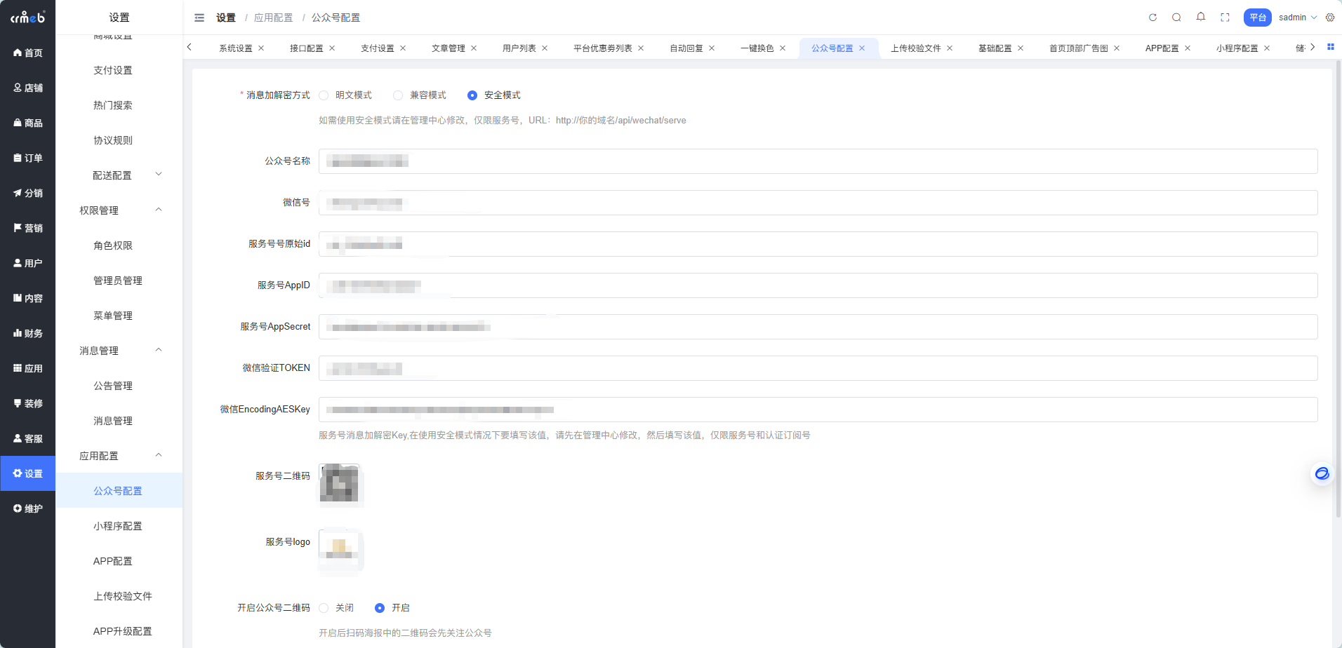Open the 分销 sidebar section

click(x=28, y=193)
